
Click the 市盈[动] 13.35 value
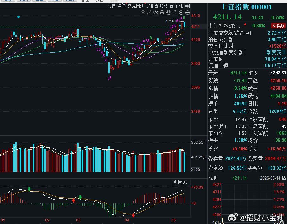point(241,126)
